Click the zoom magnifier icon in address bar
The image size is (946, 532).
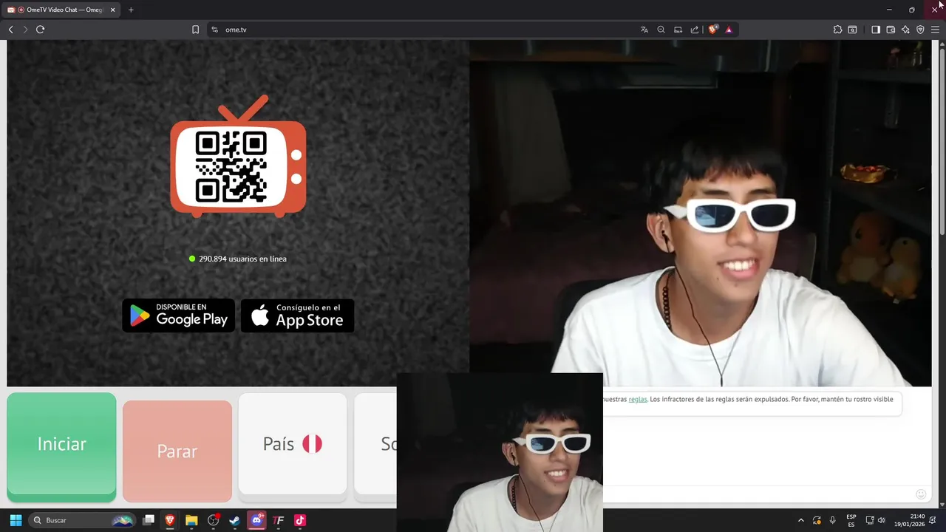(661, 30)
